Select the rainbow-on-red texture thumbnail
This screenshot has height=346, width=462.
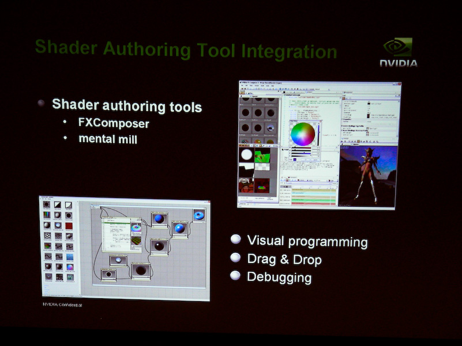click(262, 186)
